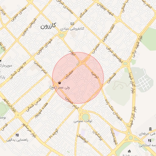
Task: Select the shopping basket icon near ولی عصر
Action: [60, 83]
